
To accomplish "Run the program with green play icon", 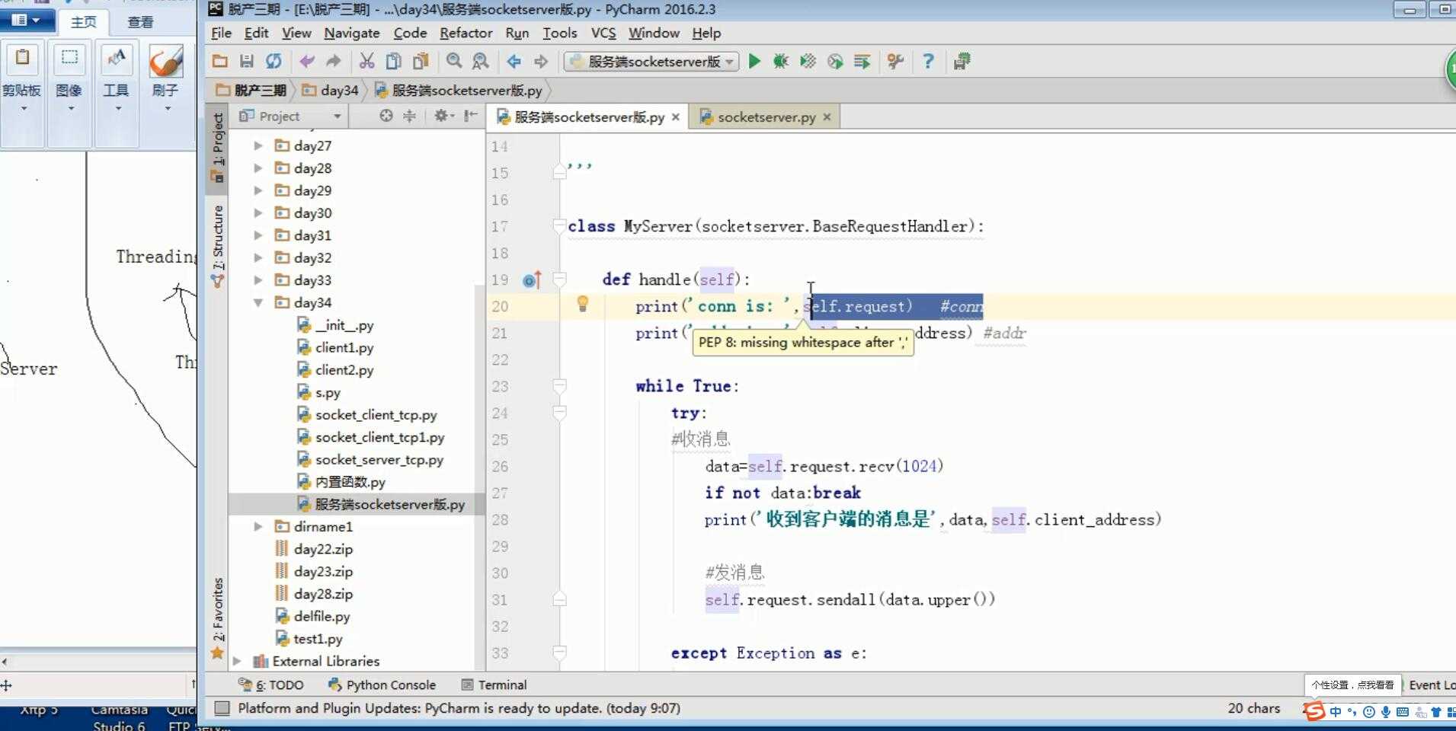I will click(x=754, y=62).
